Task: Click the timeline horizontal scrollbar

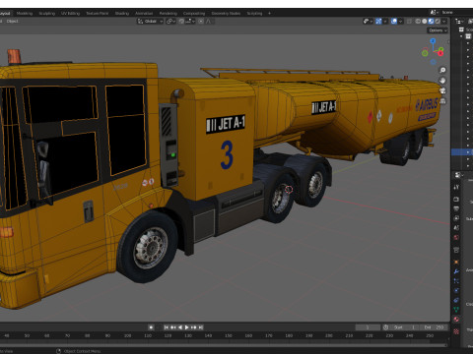Action: pos(224,345)
